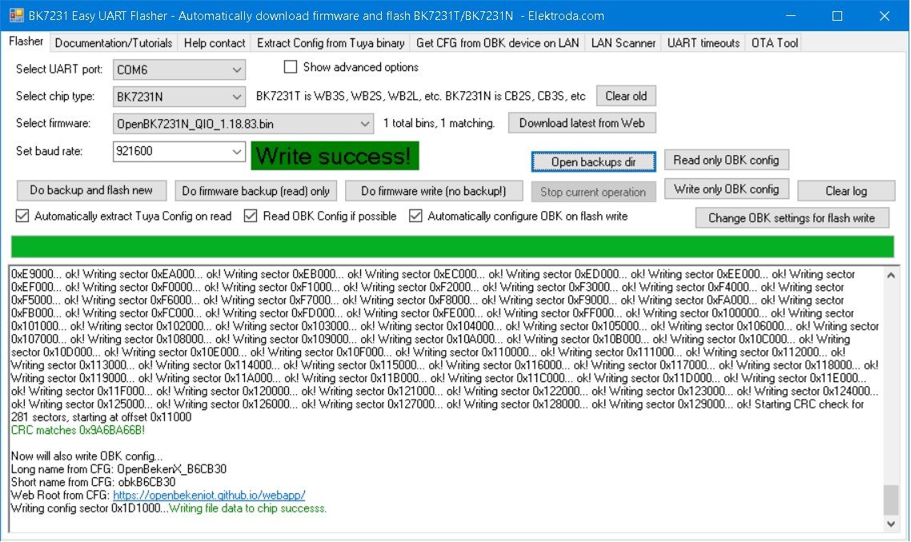911x542 pixels.
Task: Open Extract Config from Tuya binary tab
Action: (x=331, y=43)
